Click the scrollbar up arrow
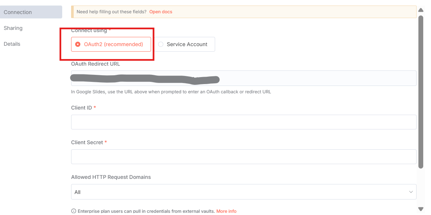Viewport: 431px width, 215px height. click(421, 10)
